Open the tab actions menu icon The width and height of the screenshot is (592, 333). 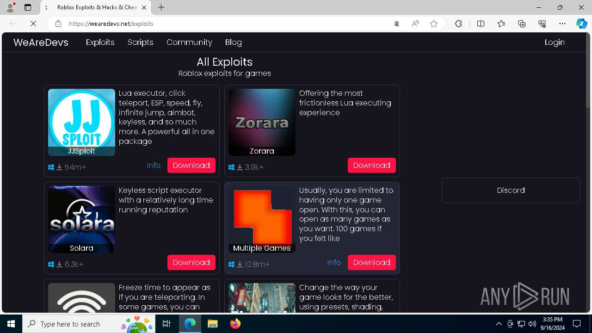coord(28,7)
